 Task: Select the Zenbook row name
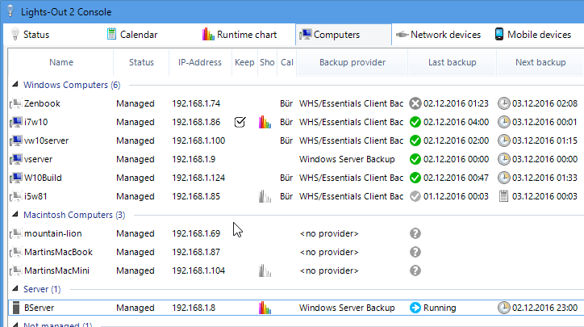point(42,103)
